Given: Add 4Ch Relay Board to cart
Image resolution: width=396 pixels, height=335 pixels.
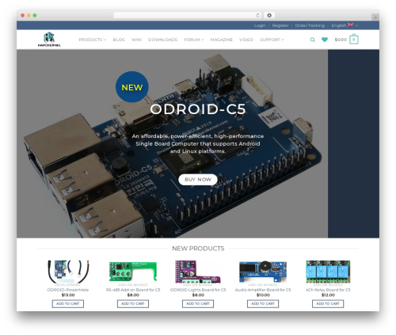Looking at the screenshot, I should click(x=328, y=304).
